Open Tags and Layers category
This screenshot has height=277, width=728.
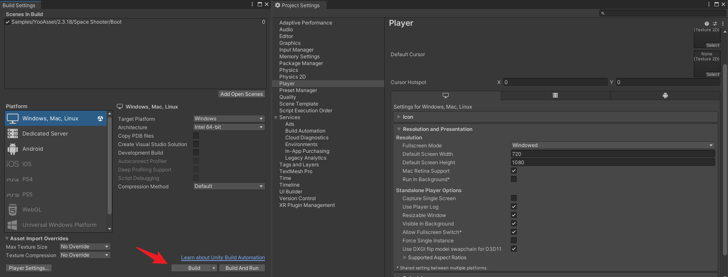299,165
